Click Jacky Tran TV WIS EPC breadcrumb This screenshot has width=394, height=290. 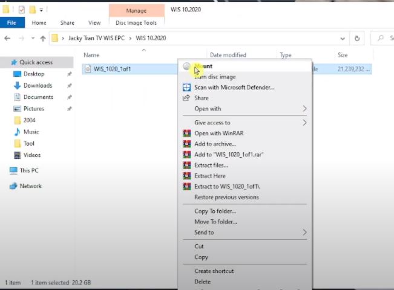pos(96,38)
